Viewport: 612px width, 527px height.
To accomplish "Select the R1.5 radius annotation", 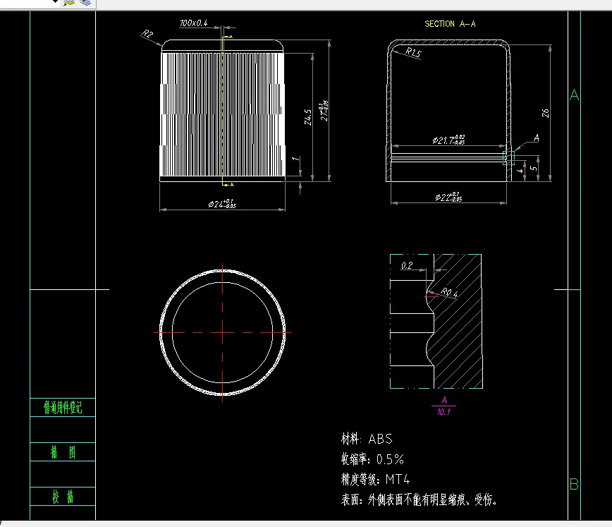I will (413, 52).
